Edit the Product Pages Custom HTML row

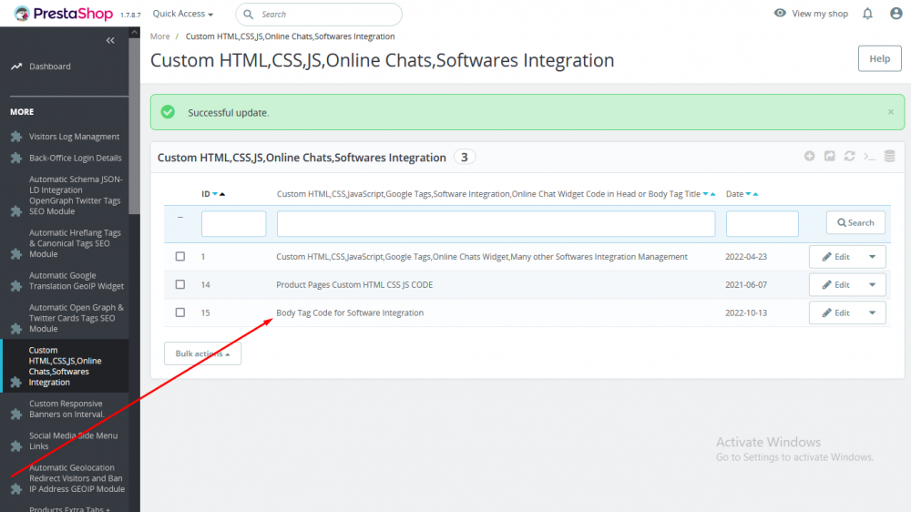[x=835, y=285]
